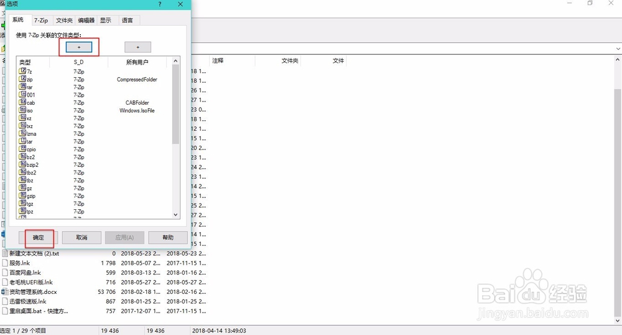Click the CABFolder entry for cab
The height and width of the screenshot is (335, 622).
click(137, 102)
